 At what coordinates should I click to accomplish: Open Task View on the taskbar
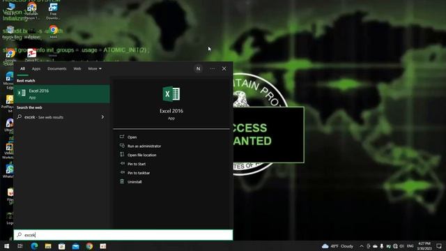point(20,246)
